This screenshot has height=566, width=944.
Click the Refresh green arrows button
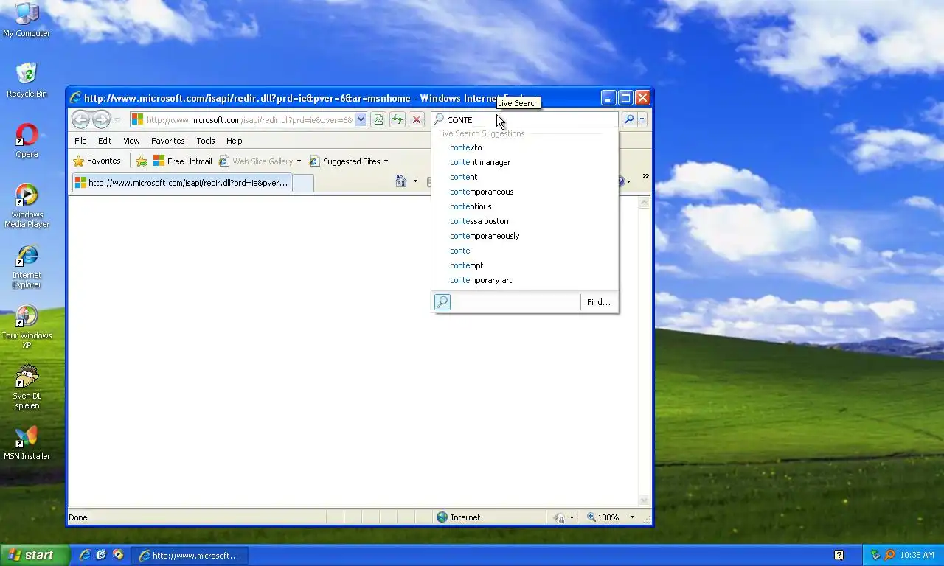(398, 119)
